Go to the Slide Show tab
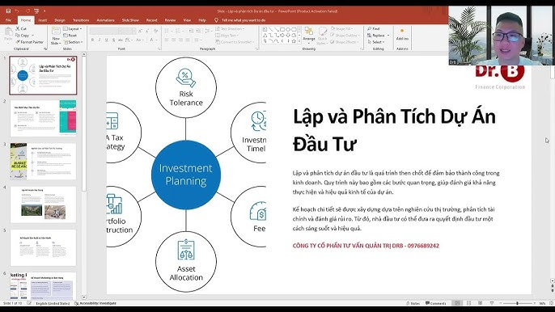This screenshot has height=312, width=555. pyautogui.click(x=130, y=20)
